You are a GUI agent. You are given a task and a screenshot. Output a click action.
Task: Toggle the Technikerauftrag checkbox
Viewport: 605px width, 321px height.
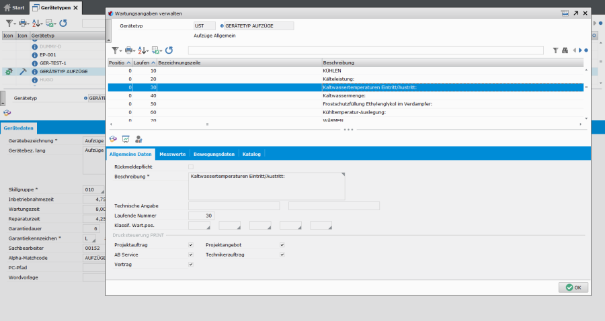tap(282, 255)
